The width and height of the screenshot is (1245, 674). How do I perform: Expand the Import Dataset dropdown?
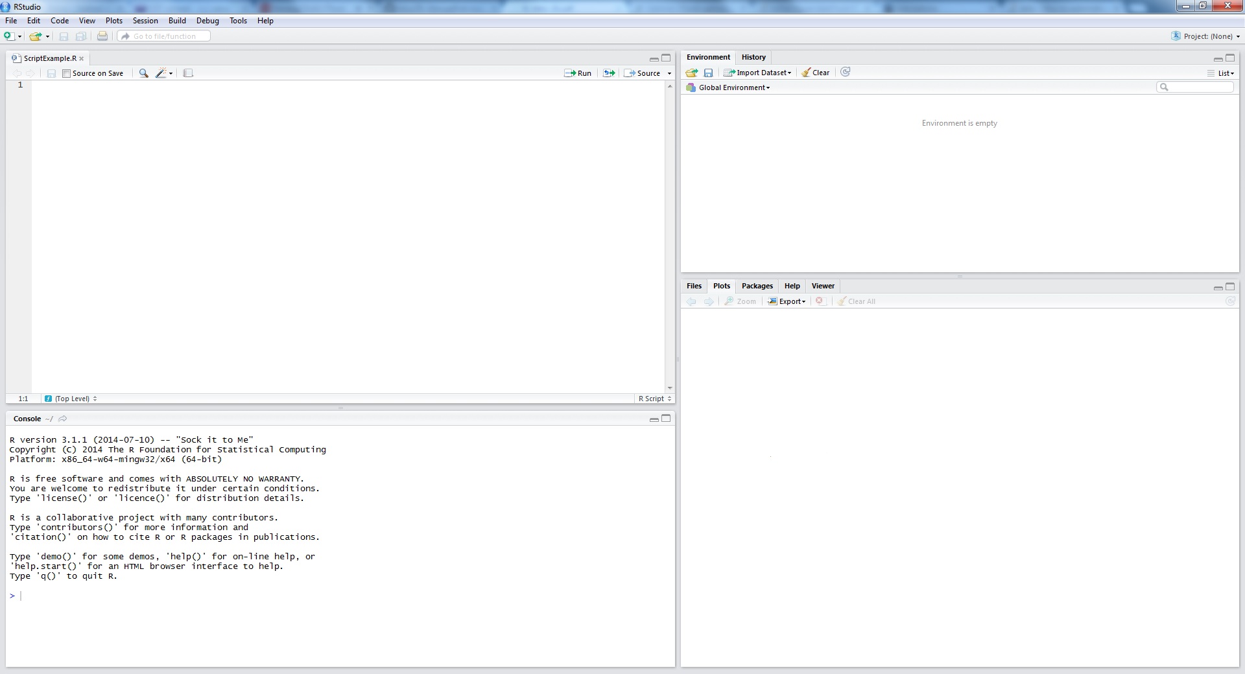point(757,73)
